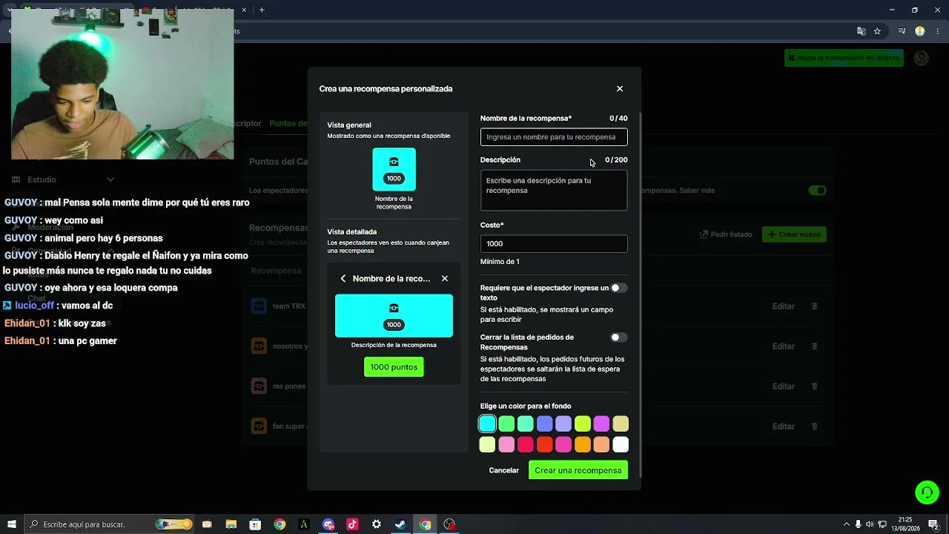The height and width of the screenshot is (534, 949).
Task: Choose the mint background swatch
Action: pos(525,423)
